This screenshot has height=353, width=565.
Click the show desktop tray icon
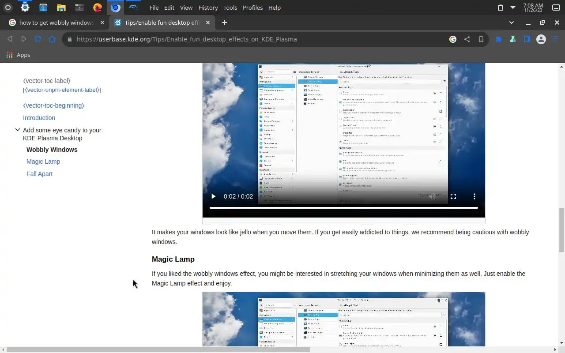coord(556,8)
